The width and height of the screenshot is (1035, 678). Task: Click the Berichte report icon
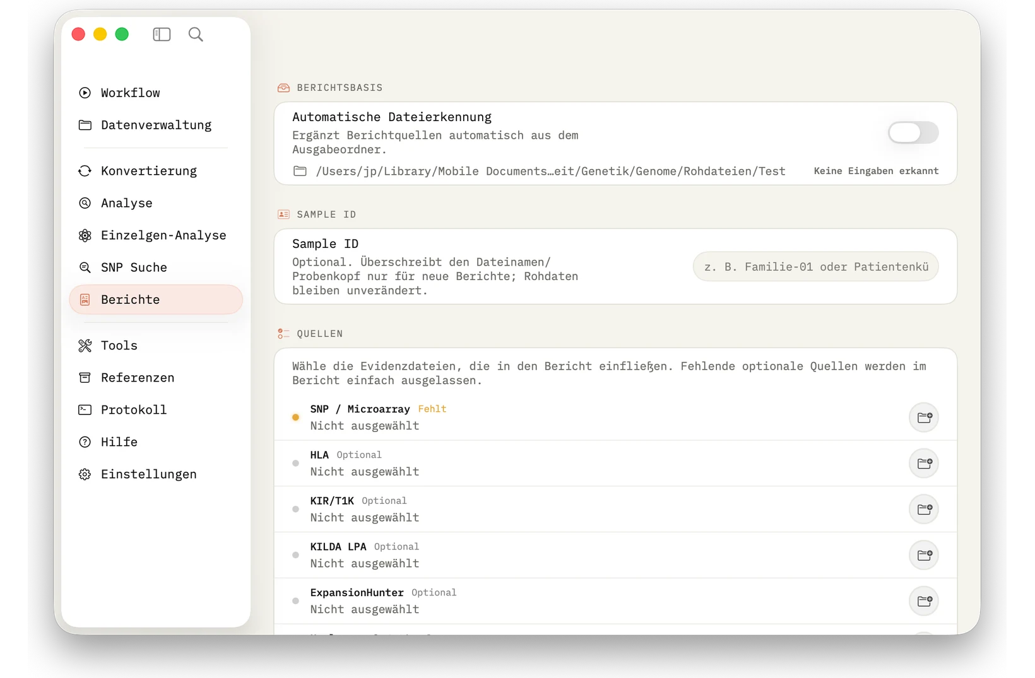coord(85,300)
